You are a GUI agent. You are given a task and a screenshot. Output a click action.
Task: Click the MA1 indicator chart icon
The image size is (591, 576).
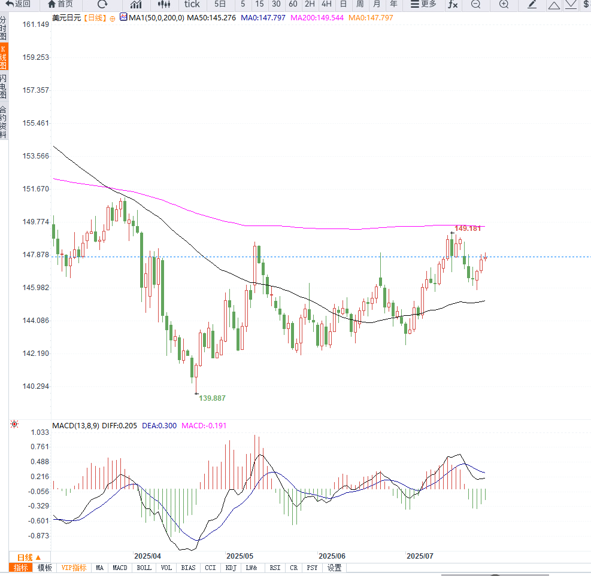[x=123, y=17]
